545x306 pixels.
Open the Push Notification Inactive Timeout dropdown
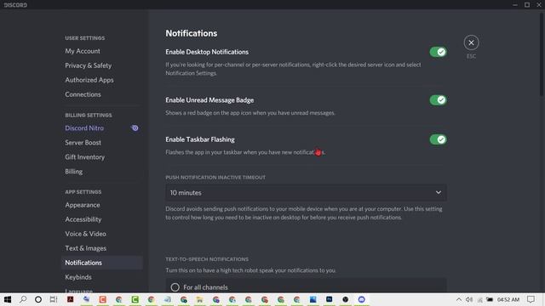coord(306,193)
